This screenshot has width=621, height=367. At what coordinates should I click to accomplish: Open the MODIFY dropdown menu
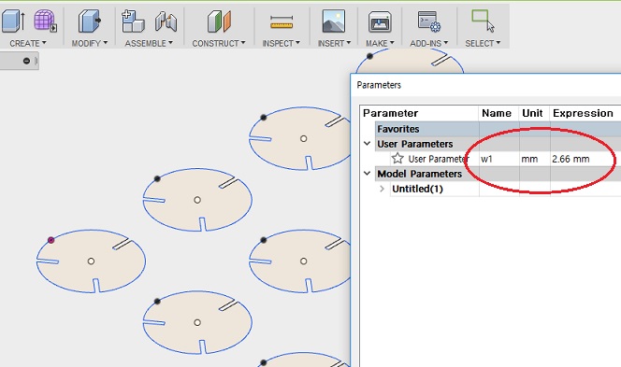(x=90, y=43)
